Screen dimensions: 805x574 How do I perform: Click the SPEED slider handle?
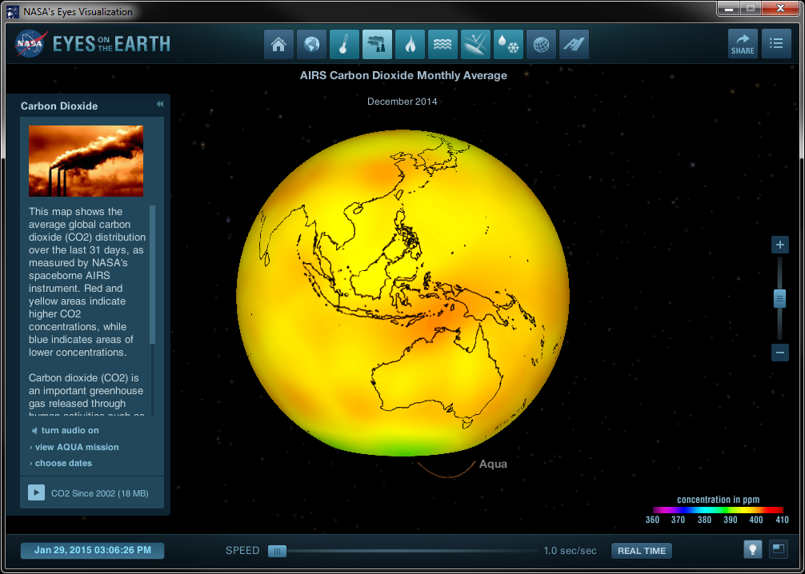[277, 551]
